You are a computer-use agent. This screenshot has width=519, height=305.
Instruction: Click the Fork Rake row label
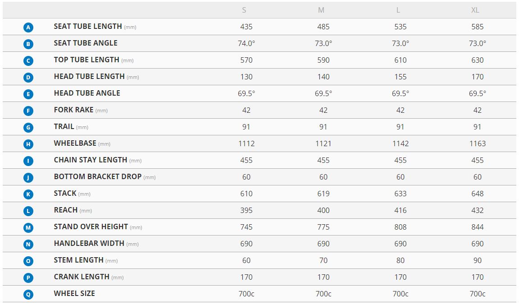coord(73,110)
